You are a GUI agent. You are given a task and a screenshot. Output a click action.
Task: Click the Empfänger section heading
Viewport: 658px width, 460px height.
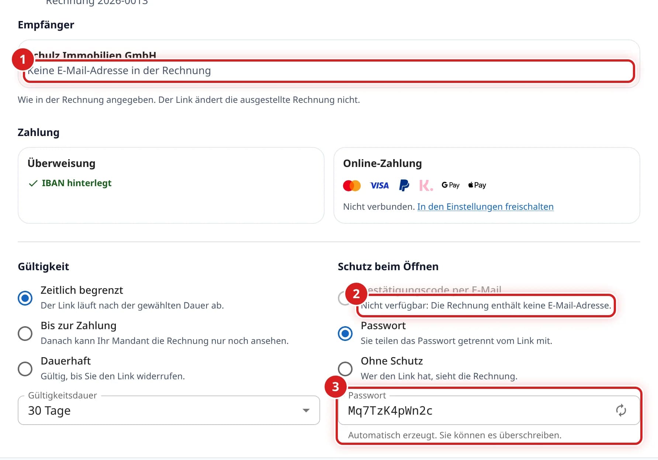[x=46, y=25]
